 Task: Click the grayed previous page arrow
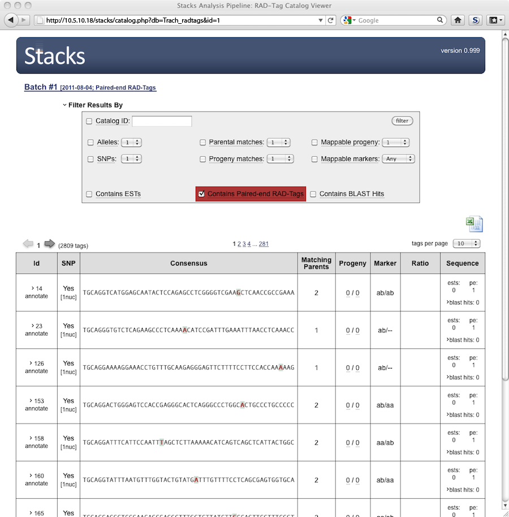pos(28,244)
